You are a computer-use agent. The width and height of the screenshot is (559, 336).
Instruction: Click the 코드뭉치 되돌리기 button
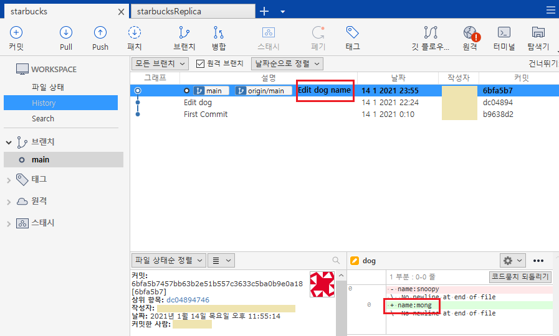pos(520,276)
